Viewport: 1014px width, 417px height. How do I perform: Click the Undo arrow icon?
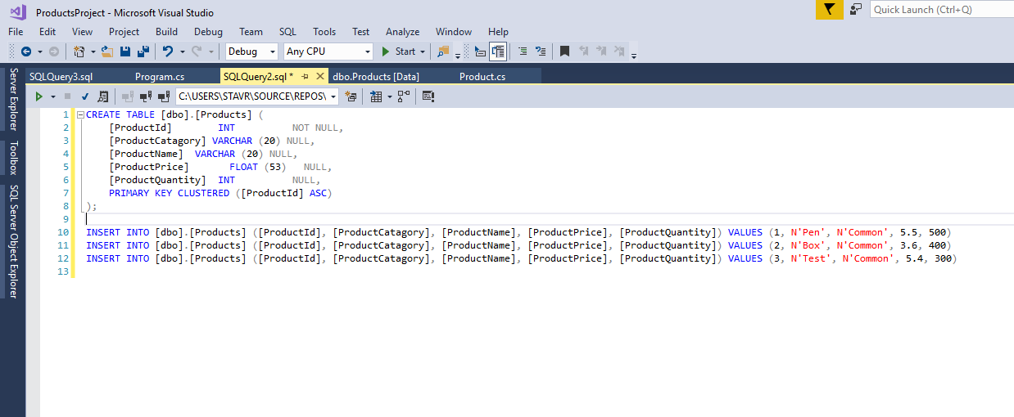tap(168, 52)
